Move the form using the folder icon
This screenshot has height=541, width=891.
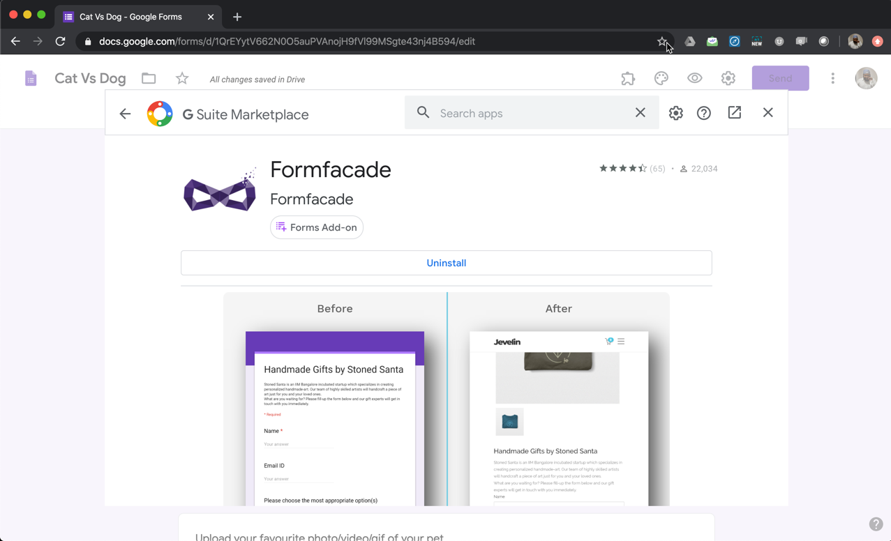click(148, 79)
